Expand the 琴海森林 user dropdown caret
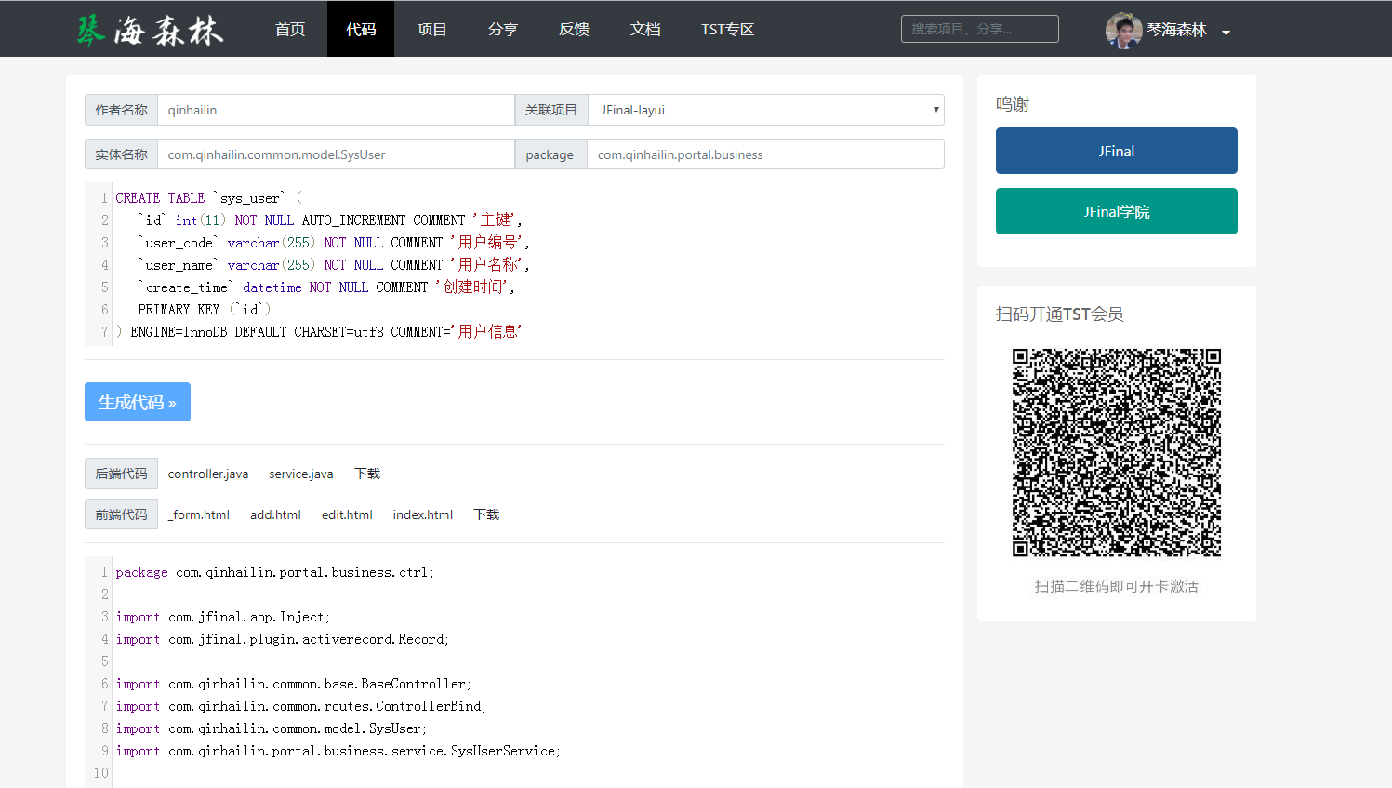 coord(1226,33)
